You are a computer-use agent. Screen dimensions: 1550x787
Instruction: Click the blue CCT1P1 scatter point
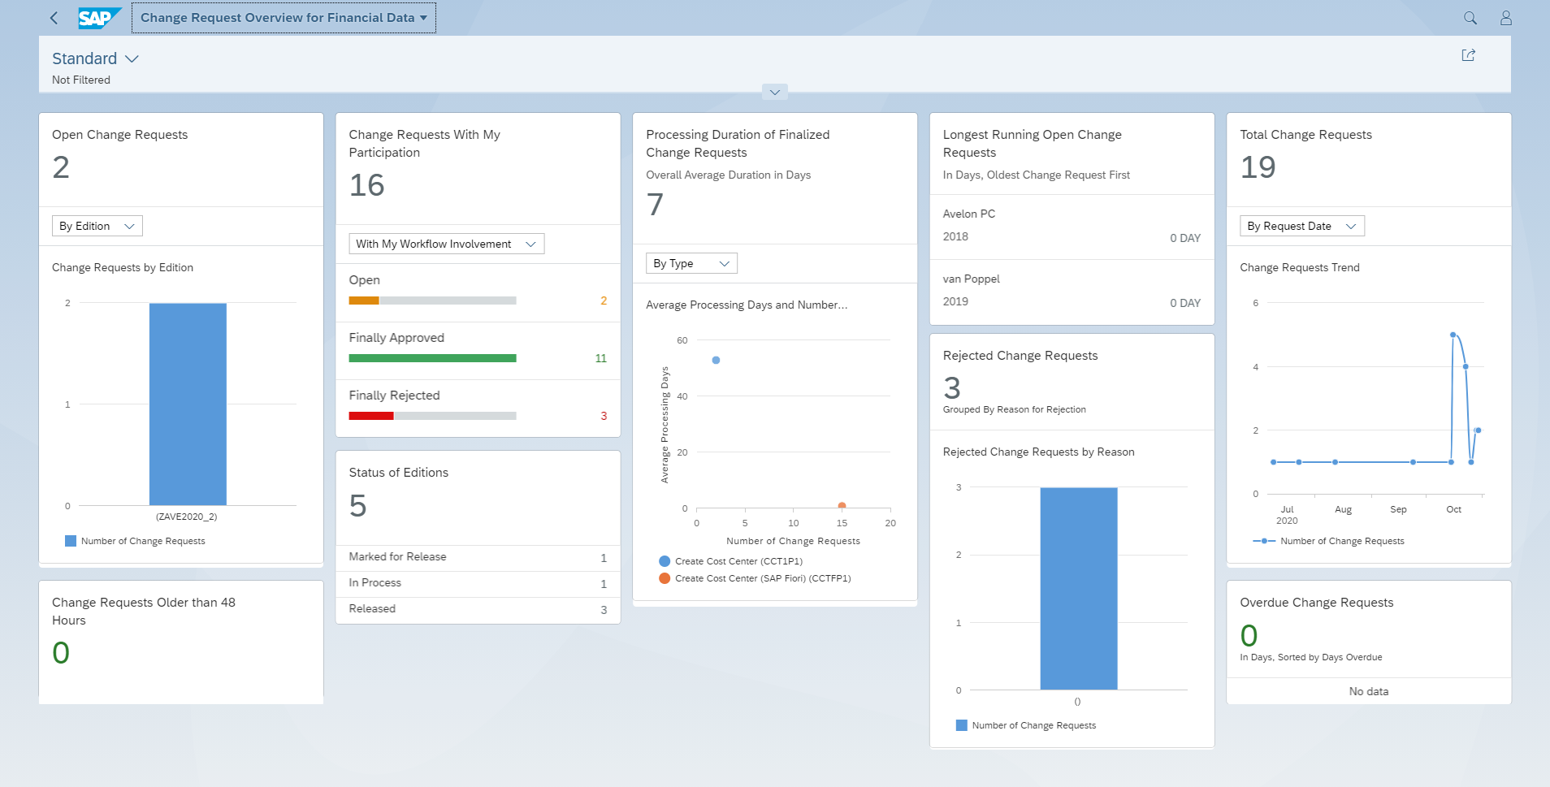click(x=716, y=360)
